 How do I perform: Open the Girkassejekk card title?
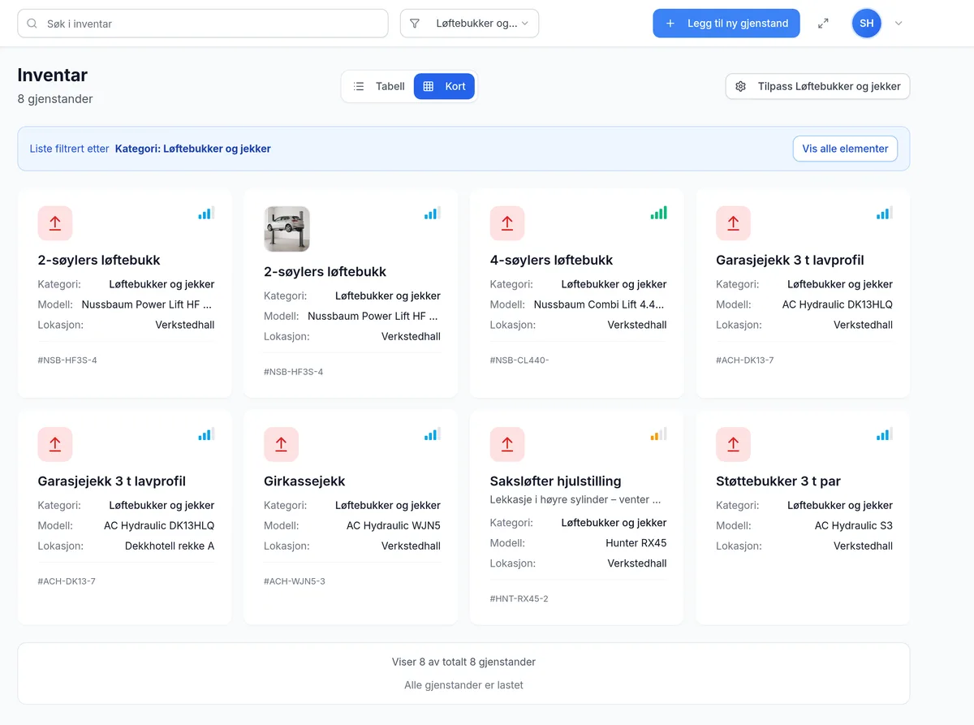(x=304, y=481)
